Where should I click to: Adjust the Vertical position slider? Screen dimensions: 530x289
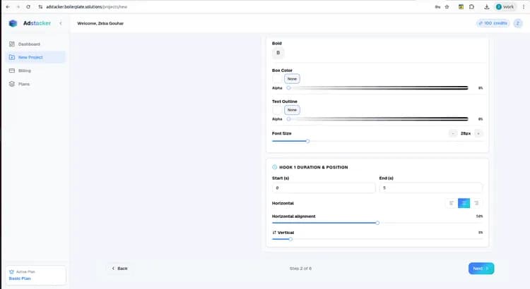coord(377,239)
